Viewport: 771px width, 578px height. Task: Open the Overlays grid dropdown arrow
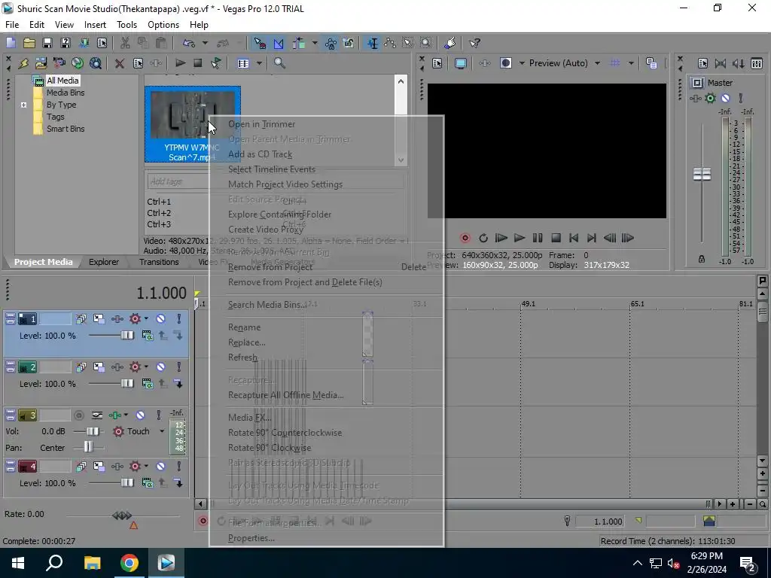[x=631, y=63]
